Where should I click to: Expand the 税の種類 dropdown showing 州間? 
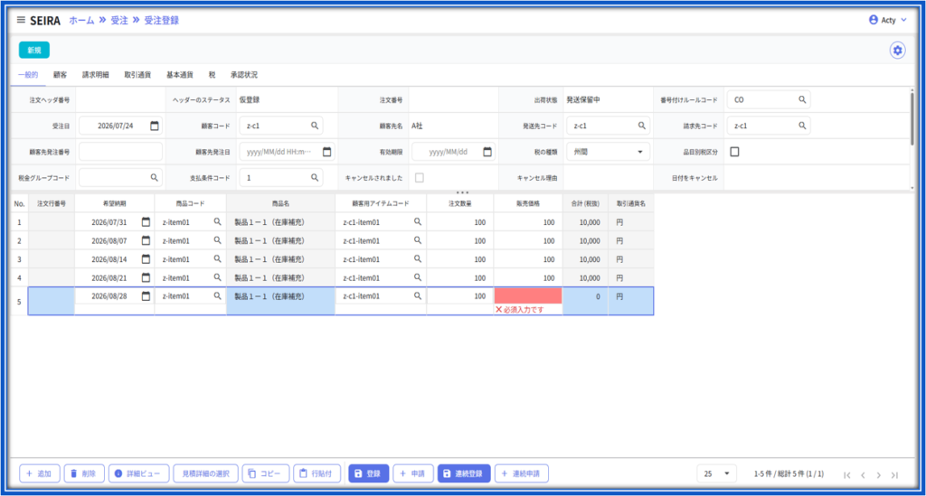click(609, 152)
